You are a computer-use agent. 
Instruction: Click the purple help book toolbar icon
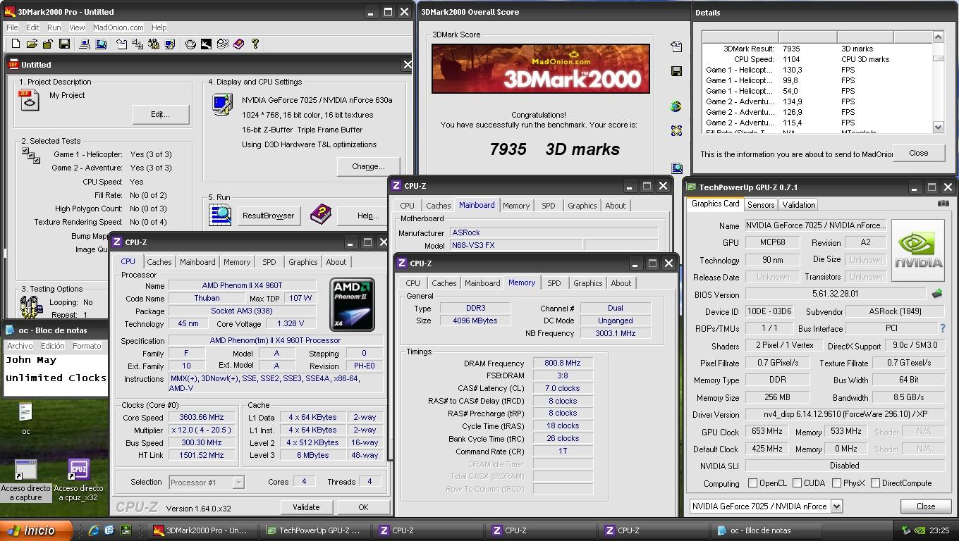coord(239,44)
